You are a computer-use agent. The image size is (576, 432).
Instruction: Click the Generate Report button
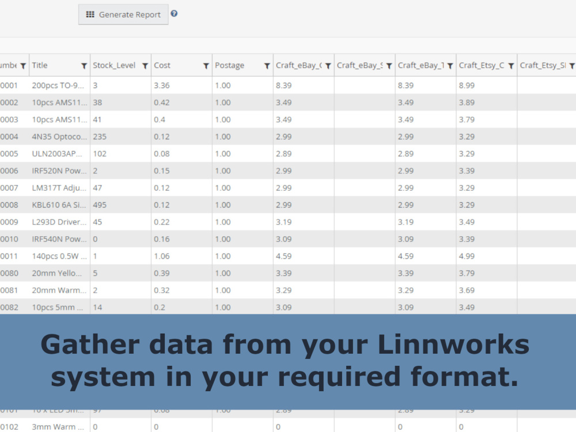pos(123,14)
